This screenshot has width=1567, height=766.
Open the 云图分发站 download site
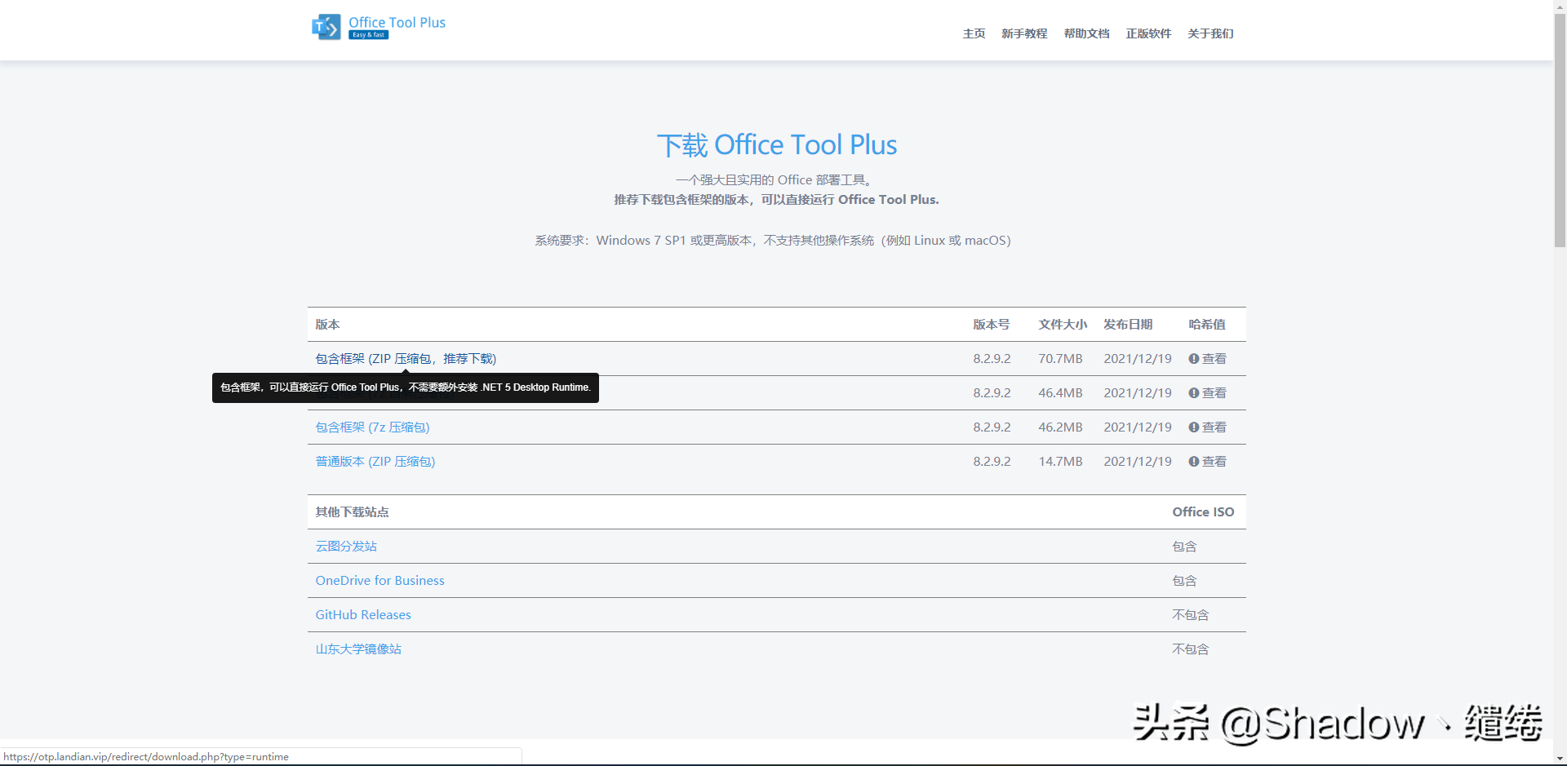[346, 547]
